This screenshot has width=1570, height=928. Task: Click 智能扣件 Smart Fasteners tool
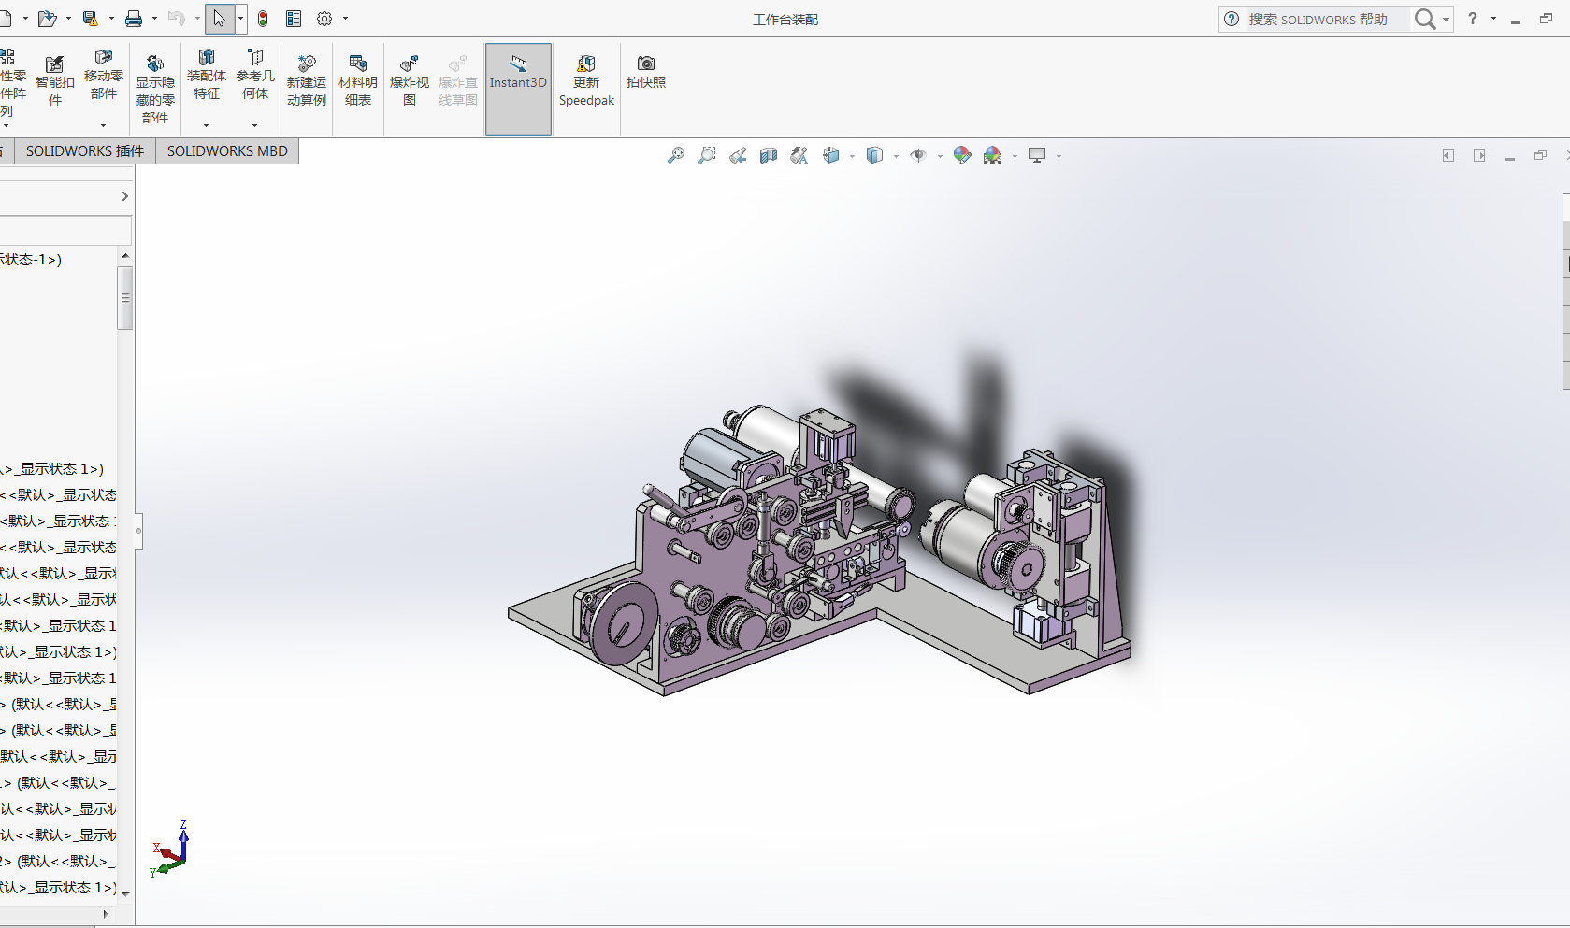(x=55, y=81)
